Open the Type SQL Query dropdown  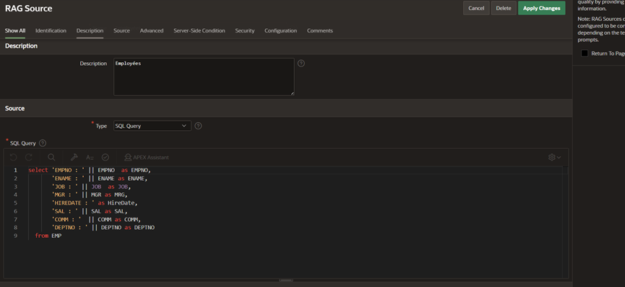[152, 126]
